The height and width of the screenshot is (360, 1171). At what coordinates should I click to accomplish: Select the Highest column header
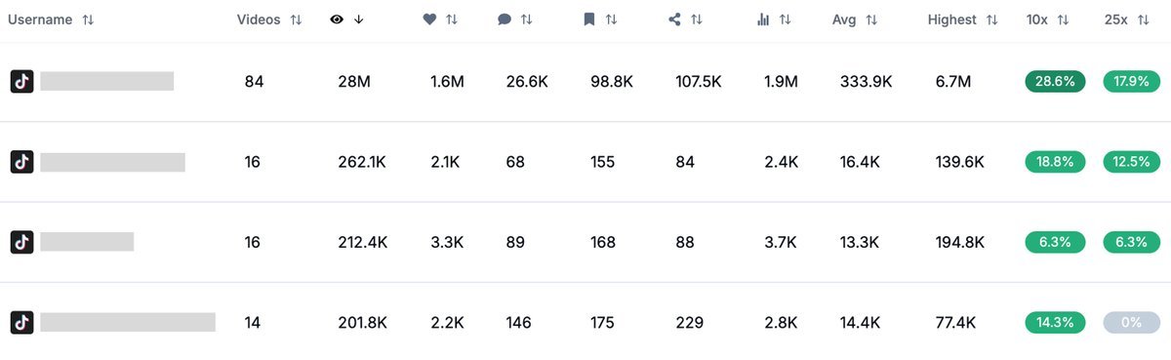[x=952, y=20]
